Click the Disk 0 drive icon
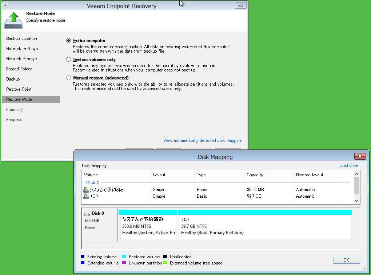 point(87,214)
